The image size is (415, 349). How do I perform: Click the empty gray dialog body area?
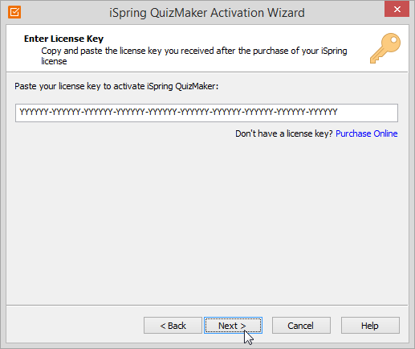click(x=206, y=220)
